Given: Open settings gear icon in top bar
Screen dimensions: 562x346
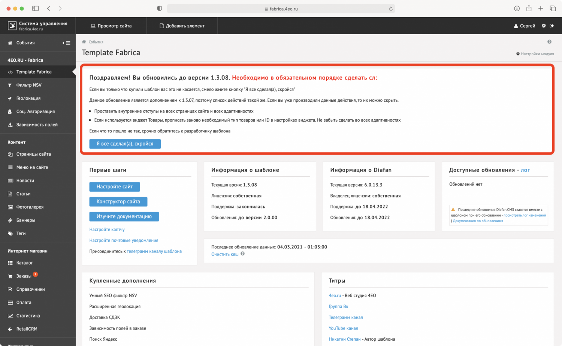Looking at the screenshot, I should 544,26.
